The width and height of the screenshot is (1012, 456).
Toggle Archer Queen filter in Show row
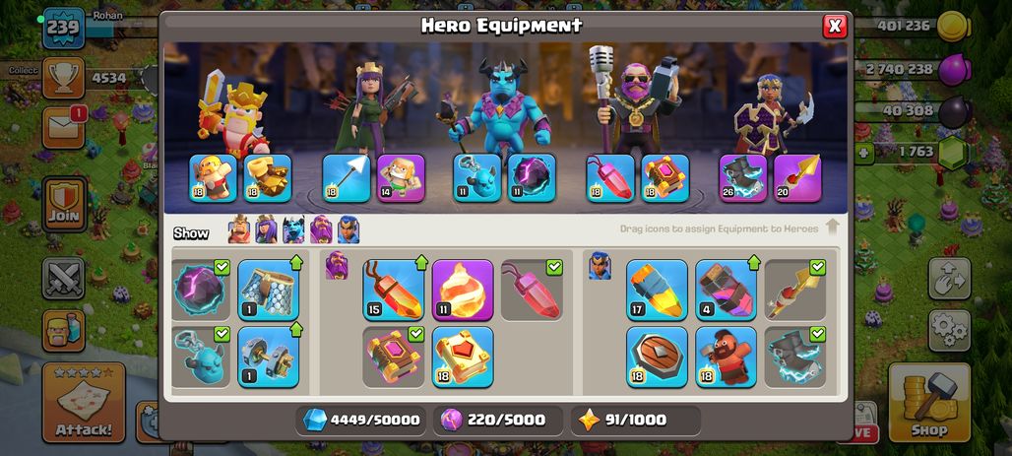pyautogui.click(x=266, y=229)
